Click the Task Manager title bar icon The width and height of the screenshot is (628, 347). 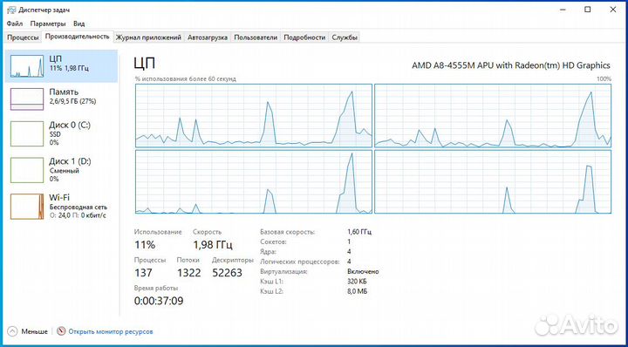click(x=10, y=10)
